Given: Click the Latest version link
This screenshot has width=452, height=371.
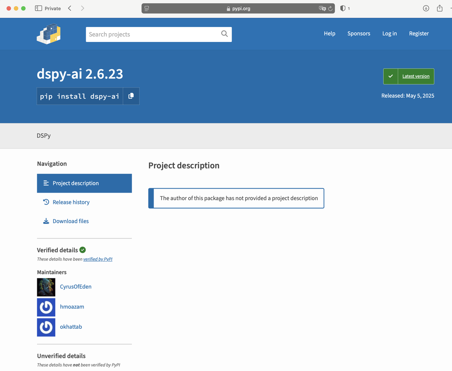Looking at the screenshot, I should pos(416,76).
